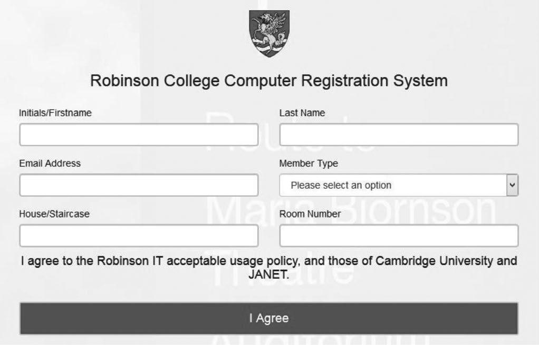
Task: Click the Robinson College crest logo
Action: 269,34
